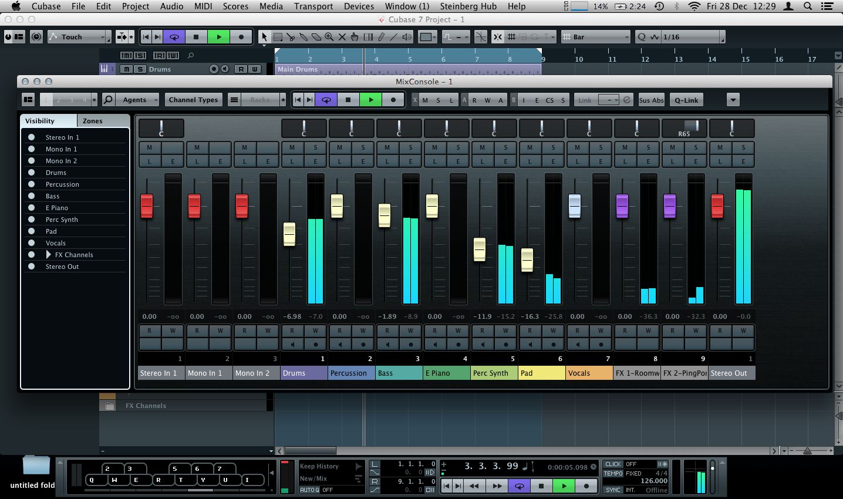Toggle the Cycle loop in the project toolbar

(x=174, y=37)
